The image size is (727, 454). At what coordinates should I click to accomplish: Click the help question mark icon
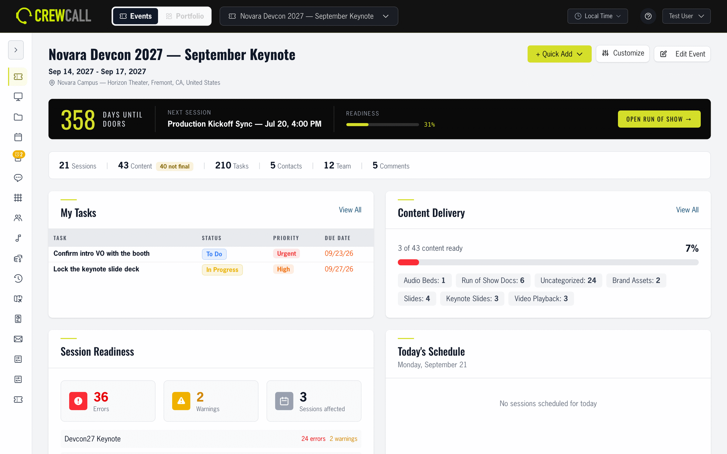click(648, 16)
